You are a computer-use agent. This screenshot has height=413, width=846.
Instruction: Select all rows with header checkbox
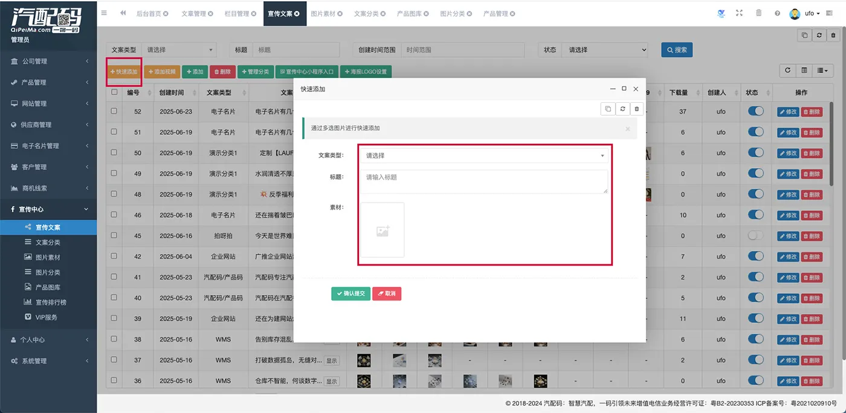114,93
